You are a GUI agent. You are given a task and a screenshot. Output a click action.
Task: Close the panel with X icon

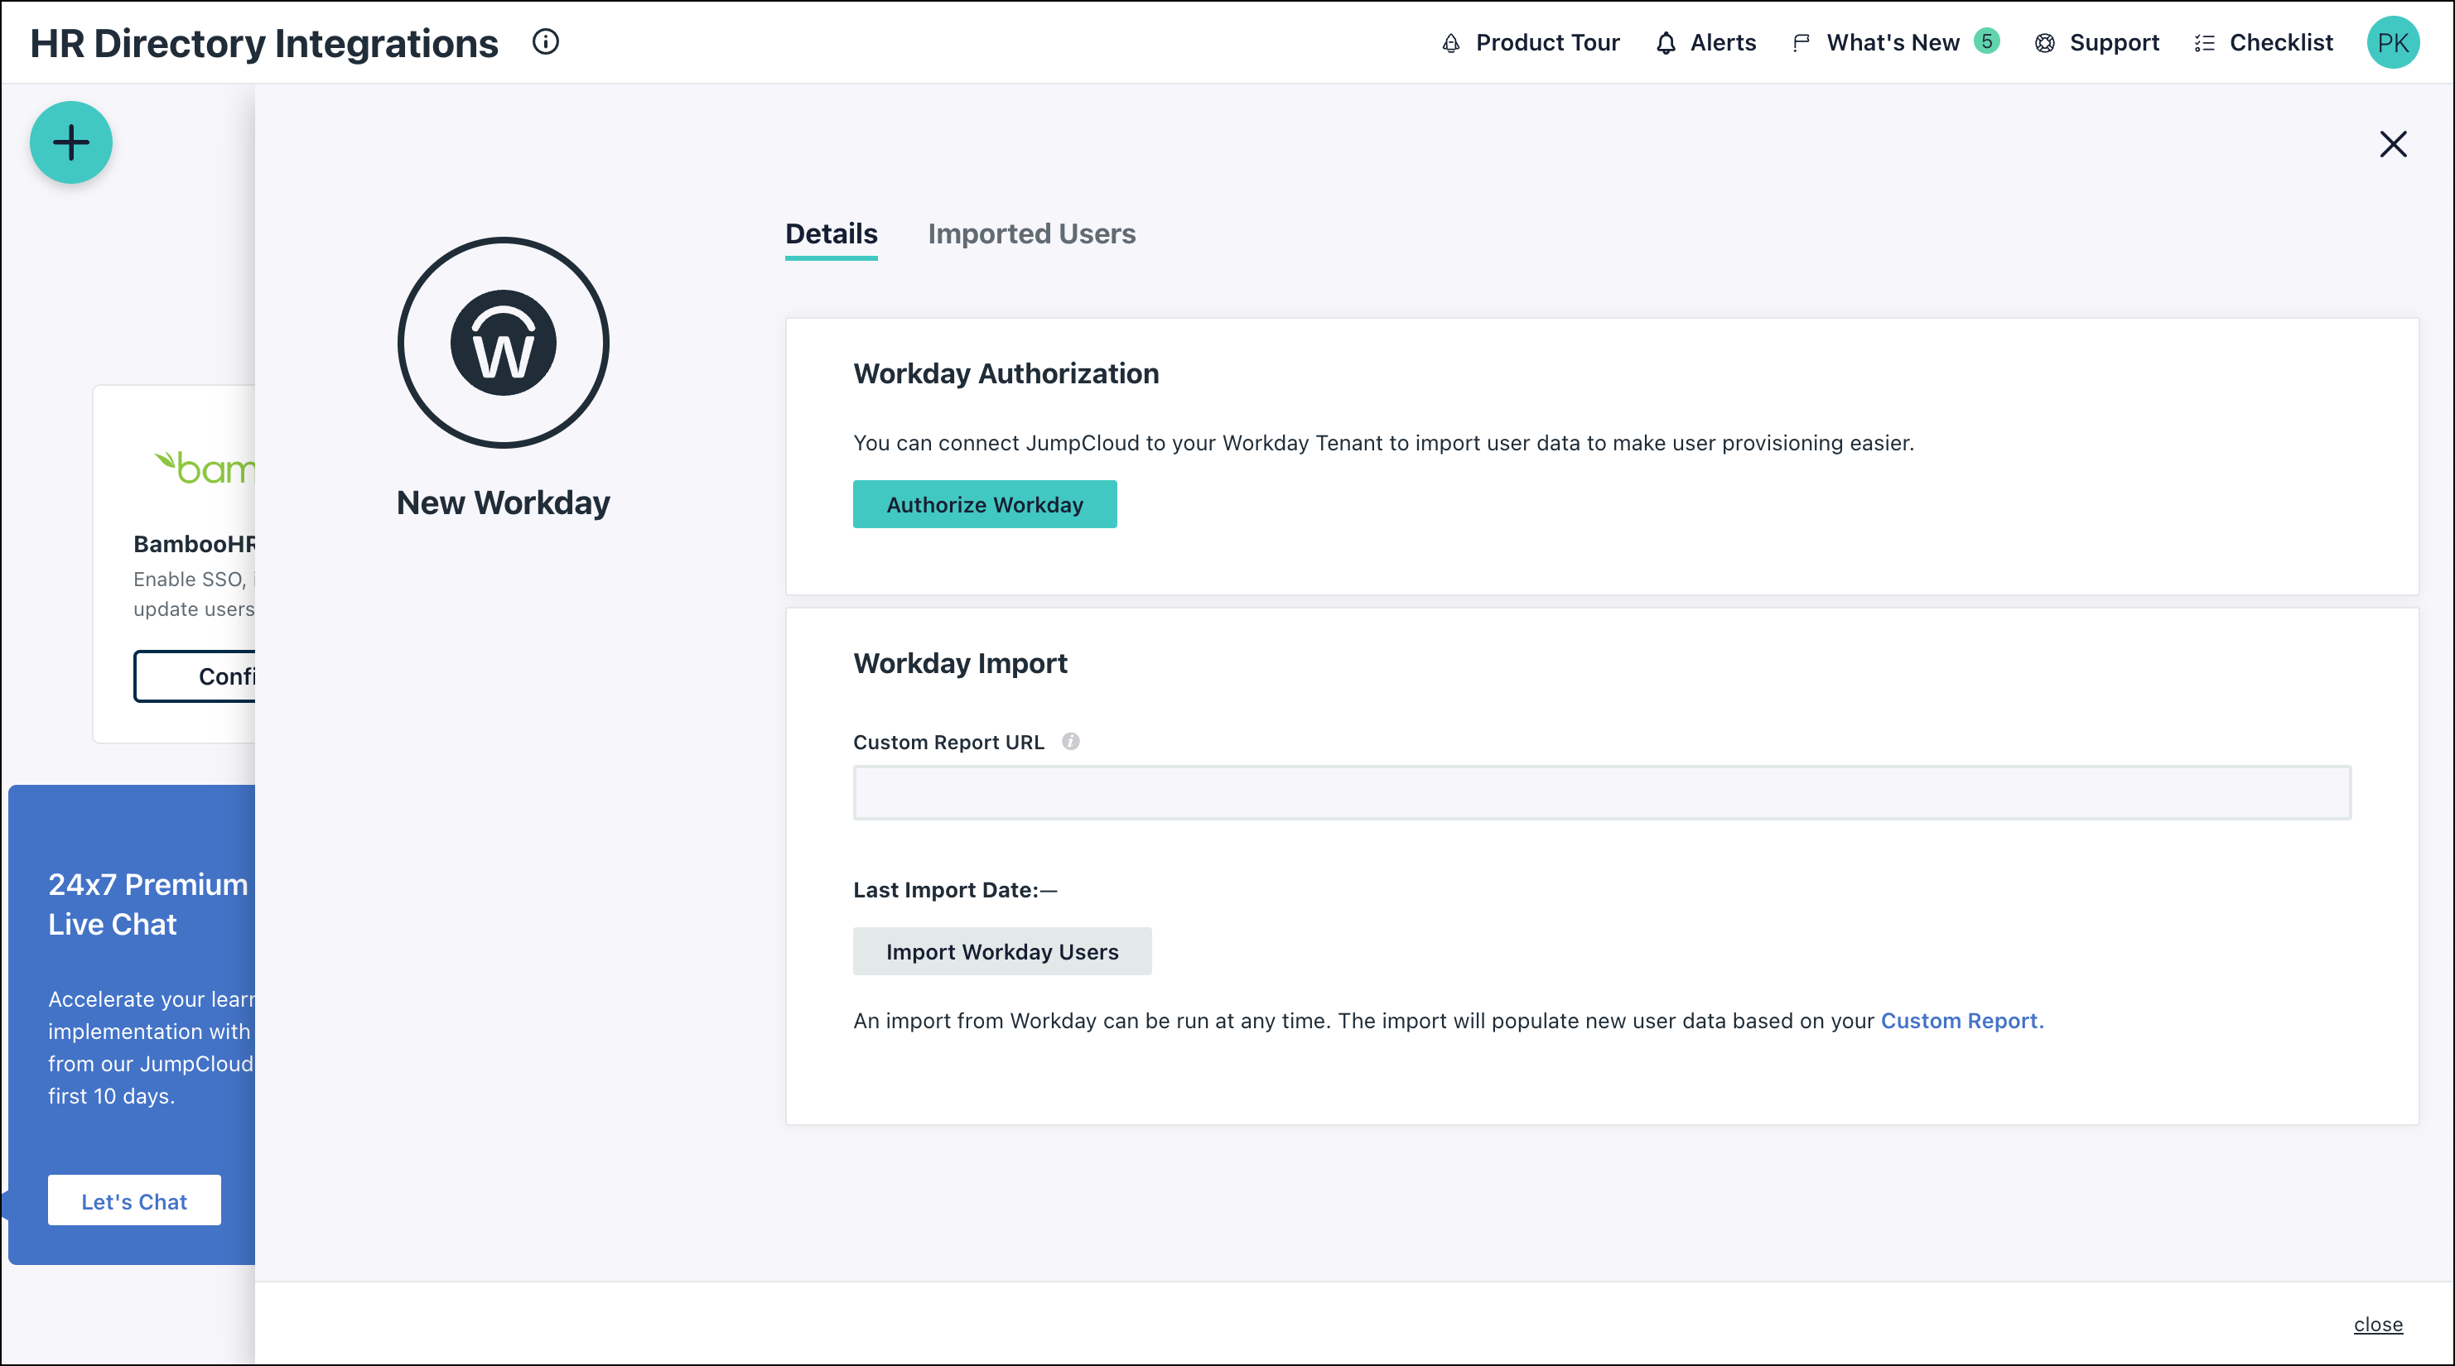[x=2392, y=144]
